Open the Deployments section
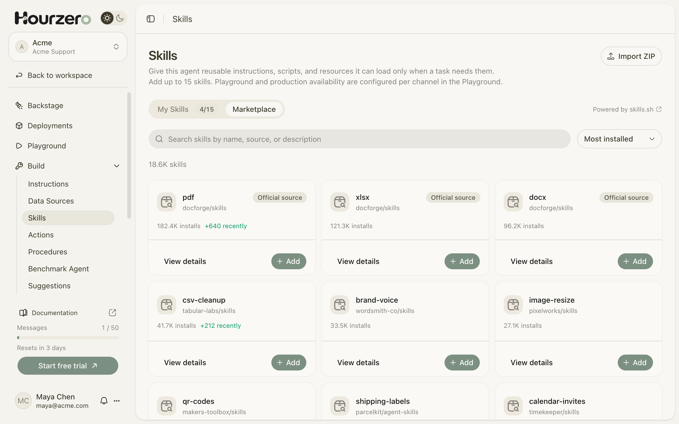The height and width of the screenshot is (424, 679). point(68,126)
